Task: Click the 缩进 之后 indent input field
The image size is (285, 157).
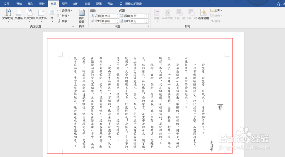Action: click(x=109, y=21)
